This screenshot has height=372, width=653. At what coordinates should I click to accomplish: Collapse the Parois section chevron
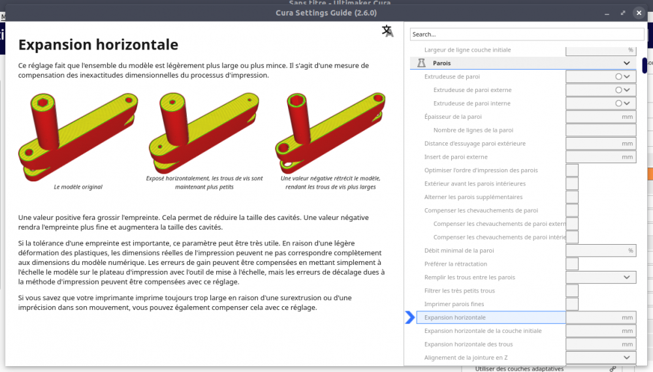627,63
